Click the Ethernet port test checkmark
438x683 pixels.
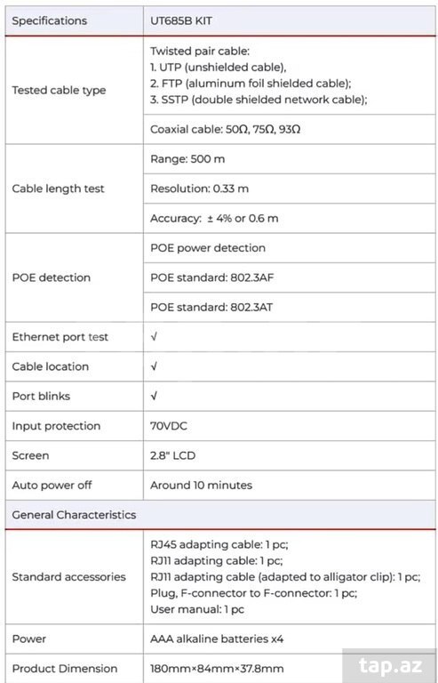pyautogui.click(x=154, y=337)
